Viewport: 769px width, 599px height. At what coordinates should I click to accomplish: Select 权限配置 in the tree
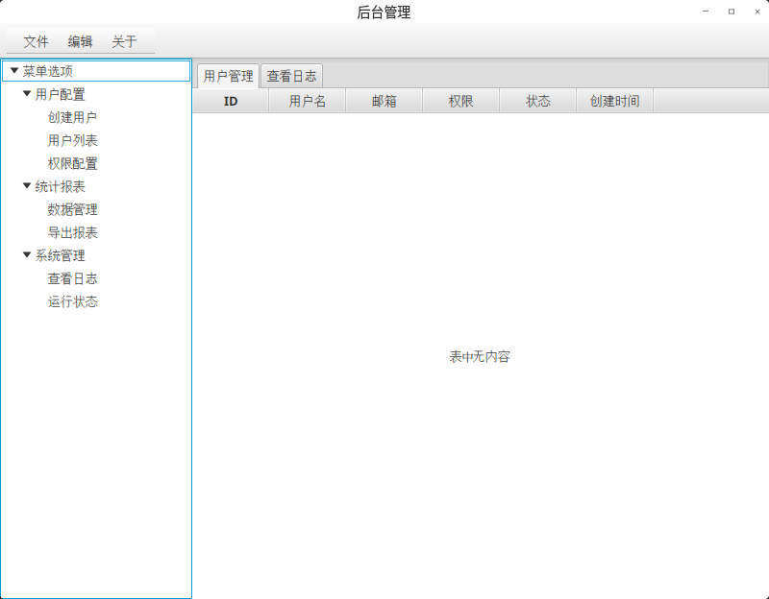point(73,163)
